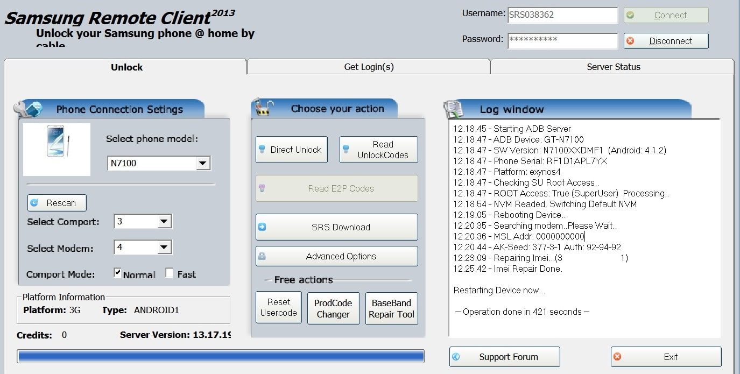Click the globe icon on Support Forum button

tap(456, 357)
